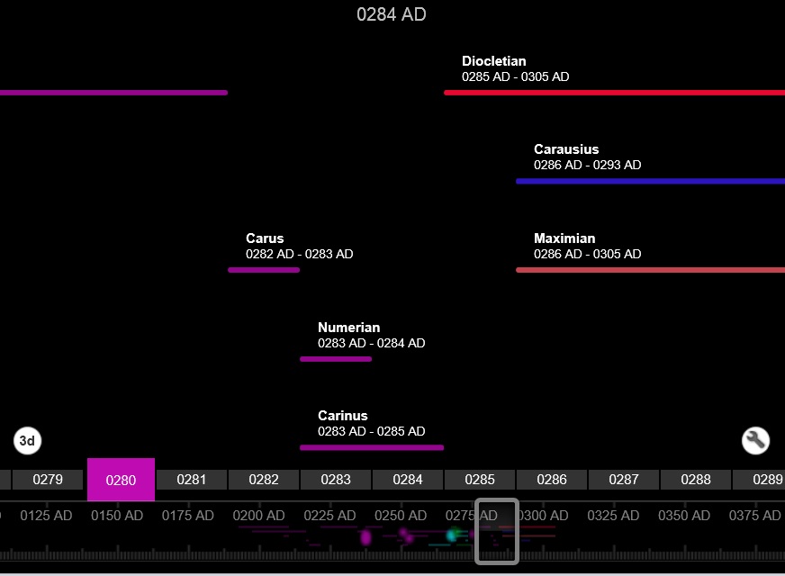Toggle the 3d view button

(x=28, y=441)
